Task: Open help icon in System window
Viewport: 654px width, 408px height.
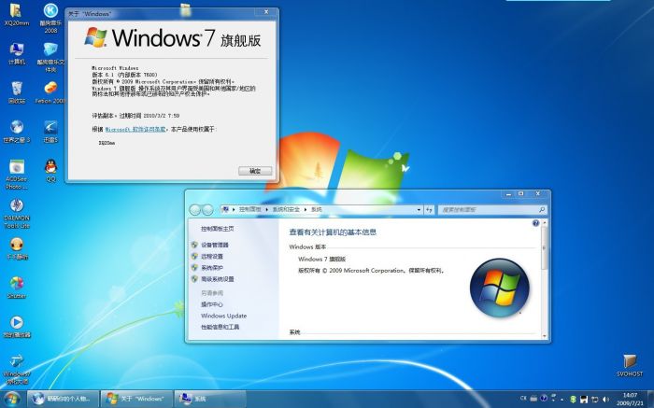Action: (x=536, y=223)
